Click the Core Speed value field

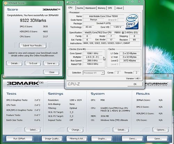coord(93,53)
